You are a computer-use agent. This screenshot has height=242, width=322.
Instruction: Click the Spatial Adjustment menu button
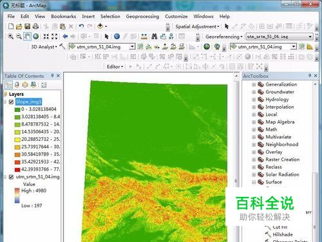tap(197, 26)
